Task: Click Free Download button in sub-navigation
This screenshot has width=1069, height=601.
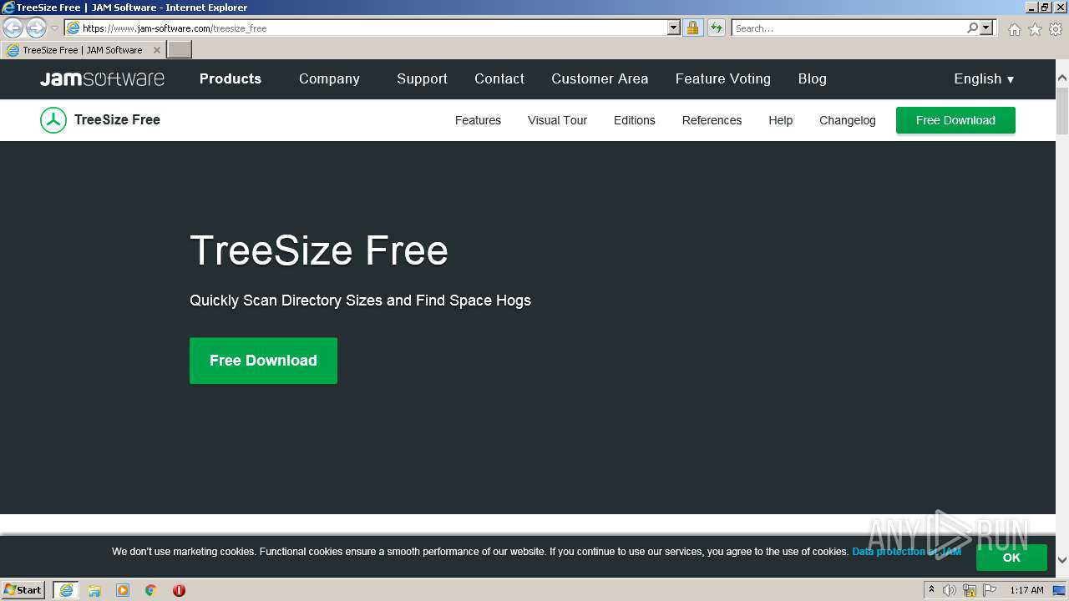Action: click(x=955, y=120)
